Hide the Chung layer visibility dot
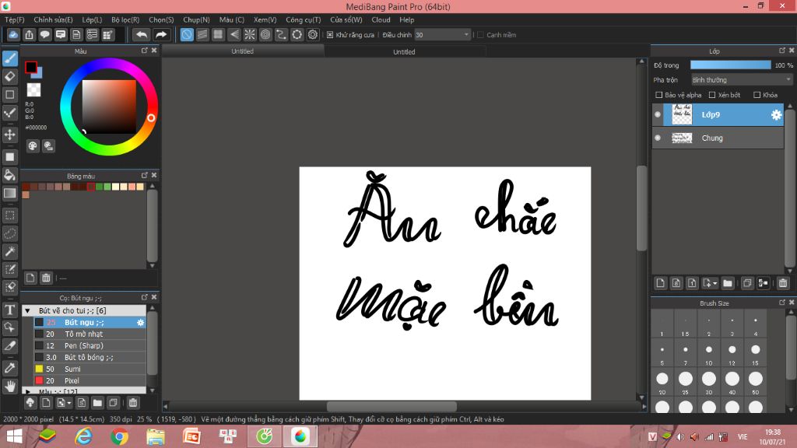 [x=658, y=138]
